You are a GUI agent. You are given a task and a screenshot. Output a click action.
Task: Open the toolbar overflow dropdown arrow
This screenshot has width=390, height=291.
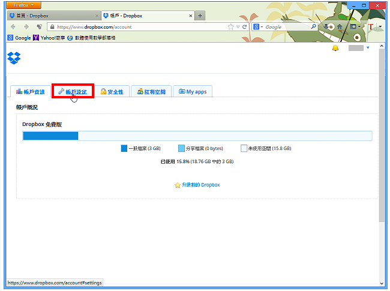tap(380, 26)
